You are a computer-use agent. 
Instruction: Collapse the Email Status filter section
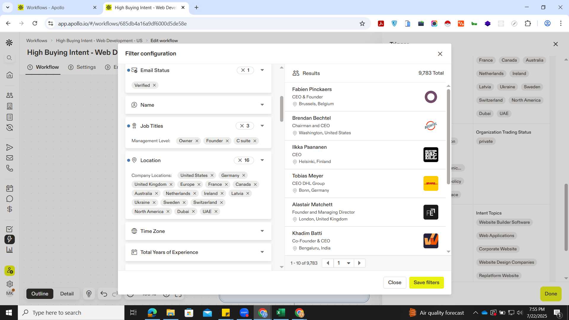coord(262,70)
